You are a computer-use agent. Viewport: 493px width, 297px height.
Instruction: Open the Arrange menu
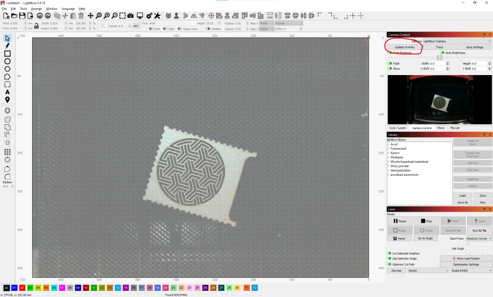point(36,9)
